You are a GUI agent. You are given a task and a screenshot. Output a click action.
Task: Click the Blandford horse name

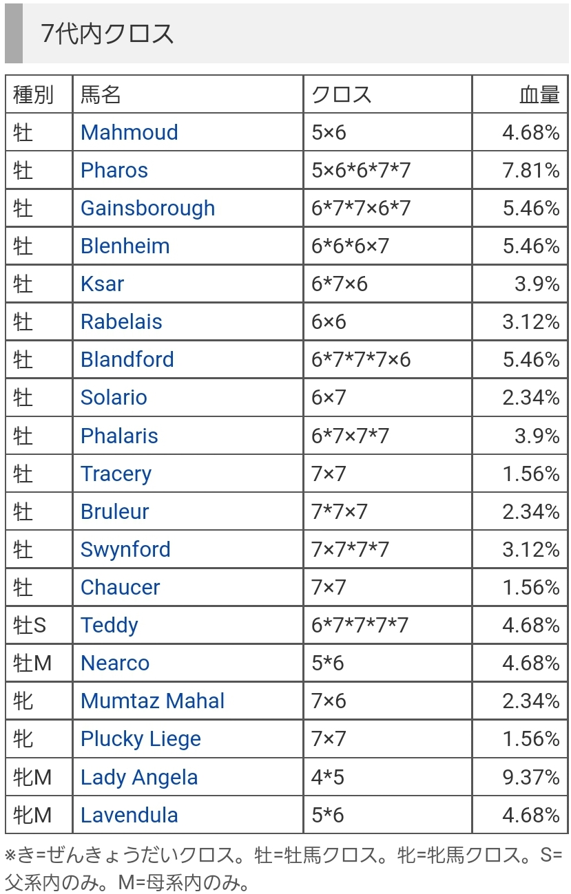tap(127, 359)
